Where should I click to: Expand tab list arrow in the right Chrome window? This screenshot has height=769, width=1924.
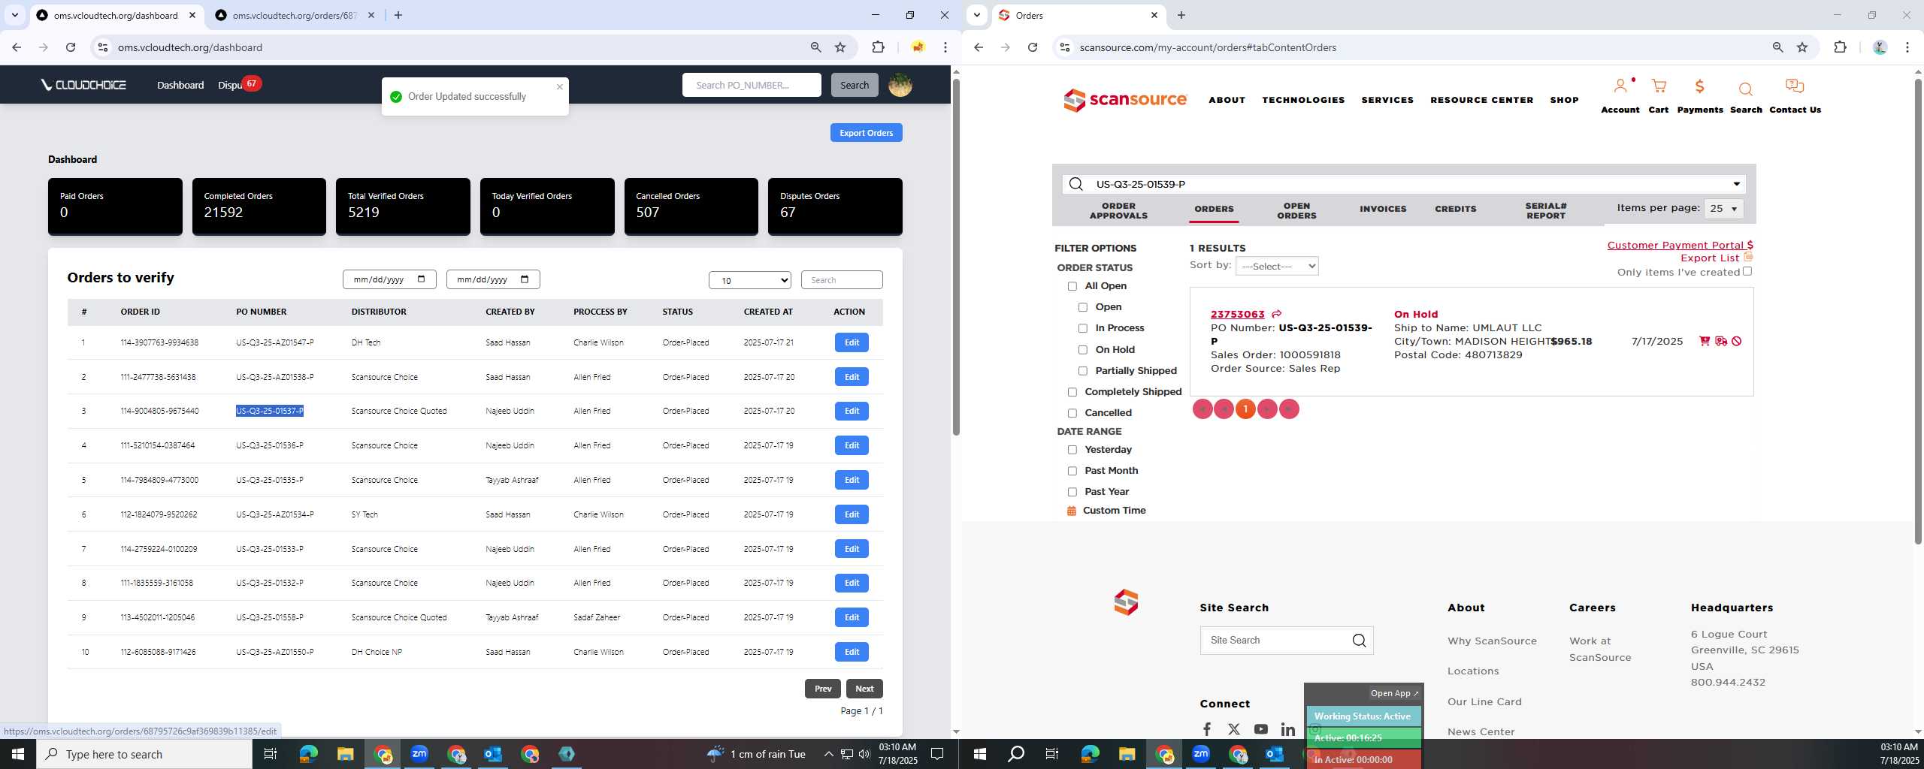[976, 15]
